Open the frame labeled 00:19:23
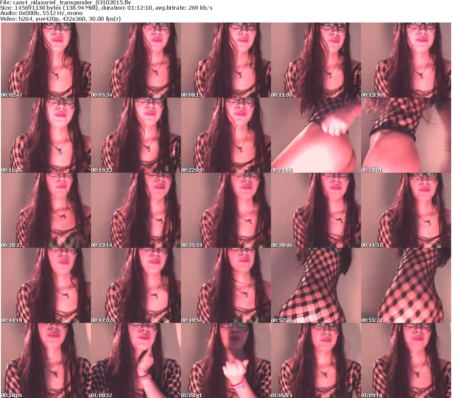 pyautogui.click(x=136, y=135)
